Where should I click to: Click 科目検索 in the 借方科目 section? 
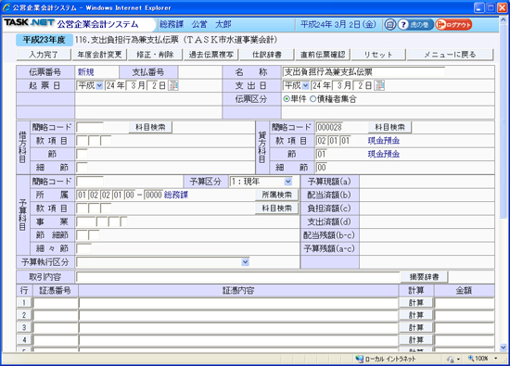click(x=150, y=127)
